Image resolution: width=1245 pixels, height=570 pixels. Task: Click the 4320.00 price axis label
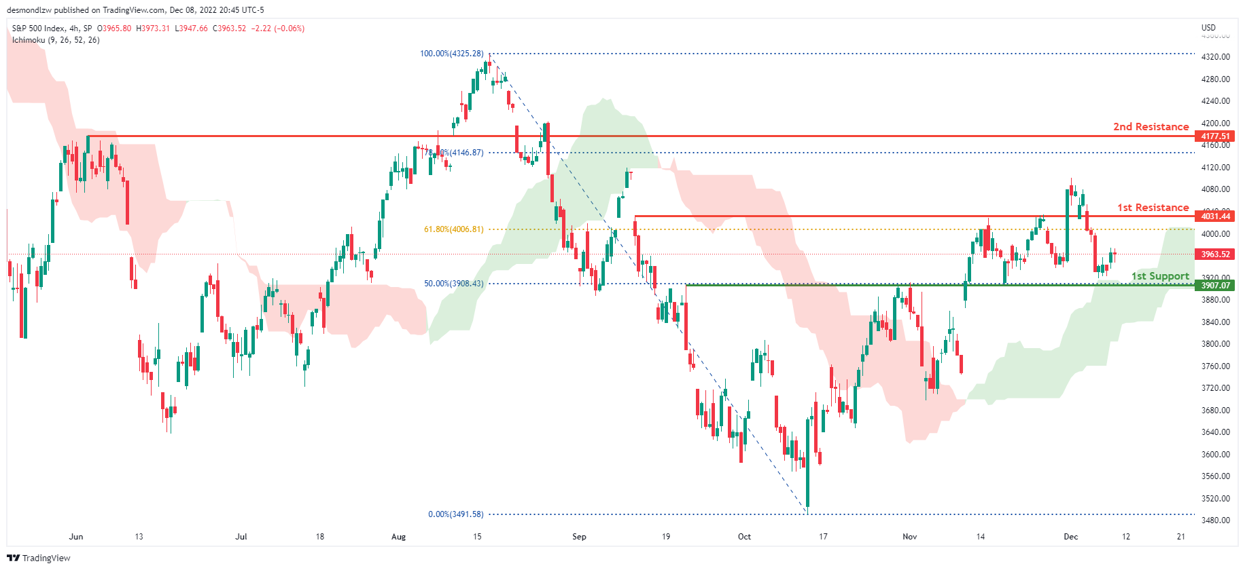pyautogui.click(x=1216, y=57)
